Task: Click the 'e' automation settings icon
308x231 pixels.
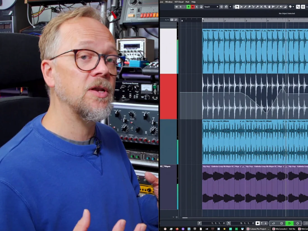Action: pyautogui.click(x=221, y=7)
